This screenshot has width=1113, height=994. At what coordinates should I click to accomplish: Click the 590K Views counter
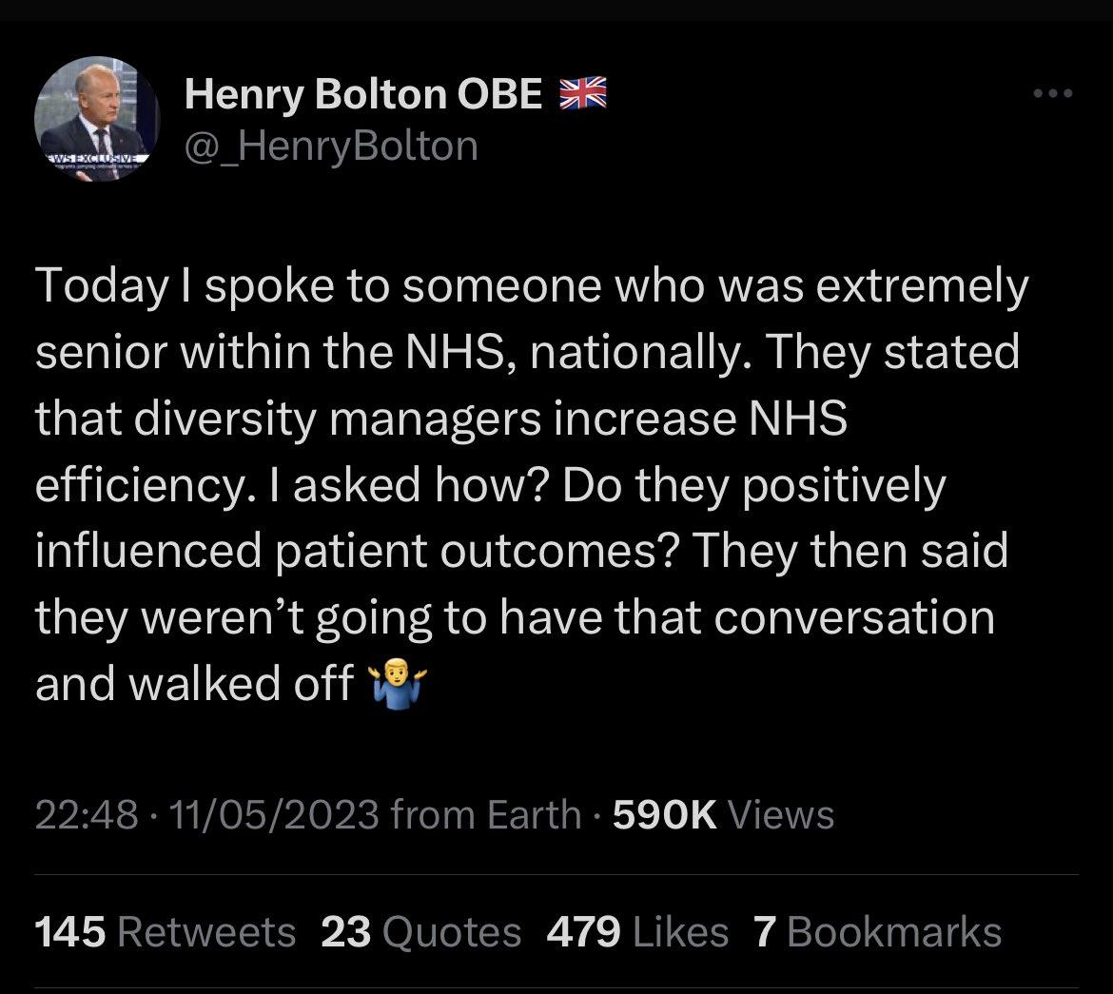(x=723, y=813)
